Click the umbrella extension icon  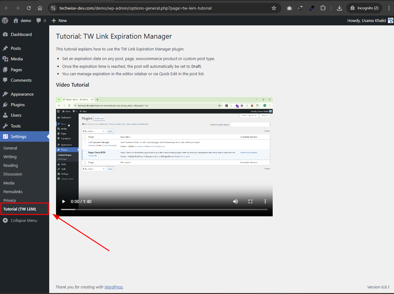[x=301, y=8]
